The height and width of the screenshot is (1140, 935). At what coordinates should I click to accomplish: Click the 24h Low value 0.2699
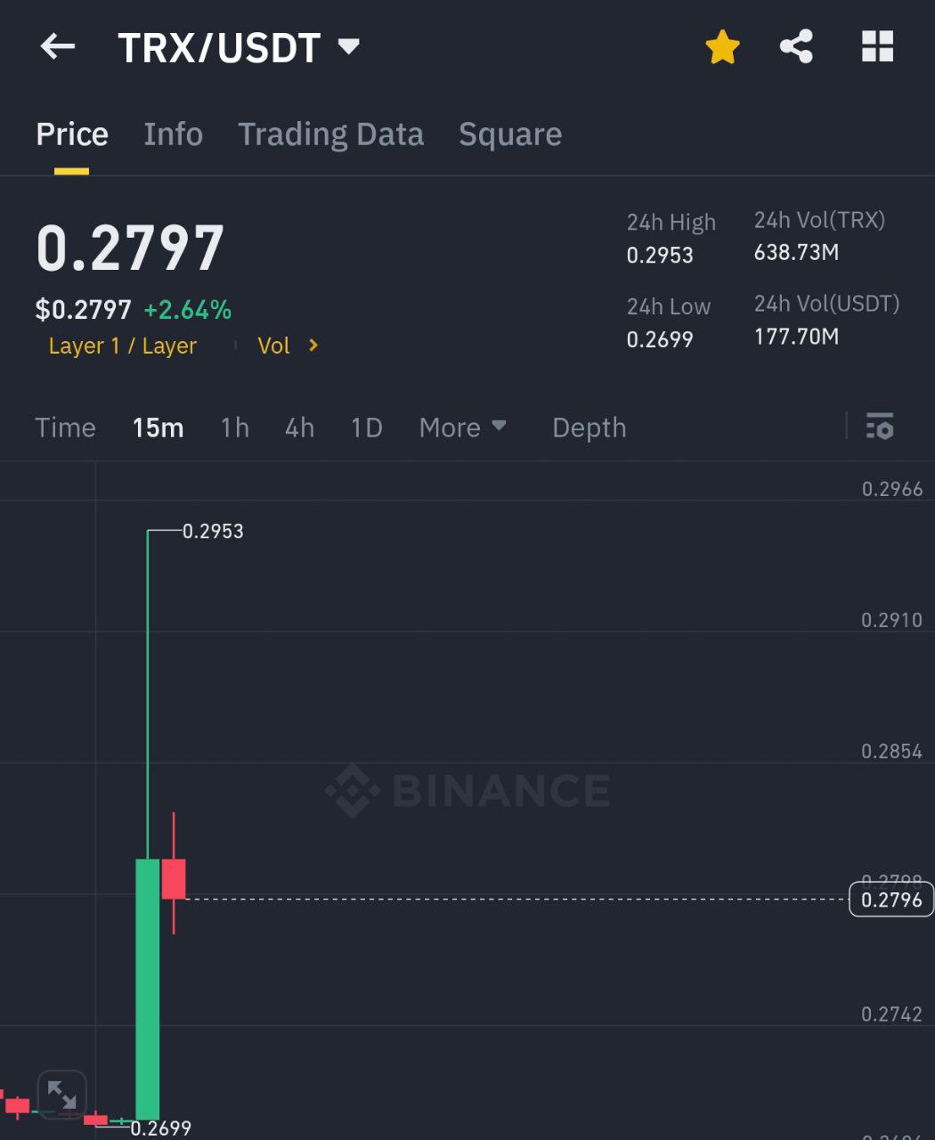pos(660,339)
